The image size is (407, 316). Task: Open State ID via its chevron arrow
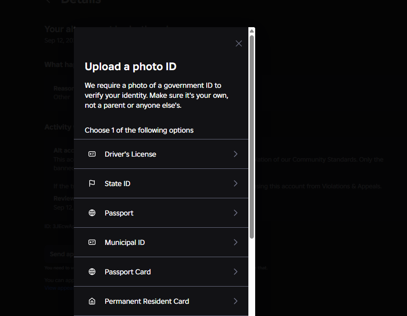tap(235, 183)
